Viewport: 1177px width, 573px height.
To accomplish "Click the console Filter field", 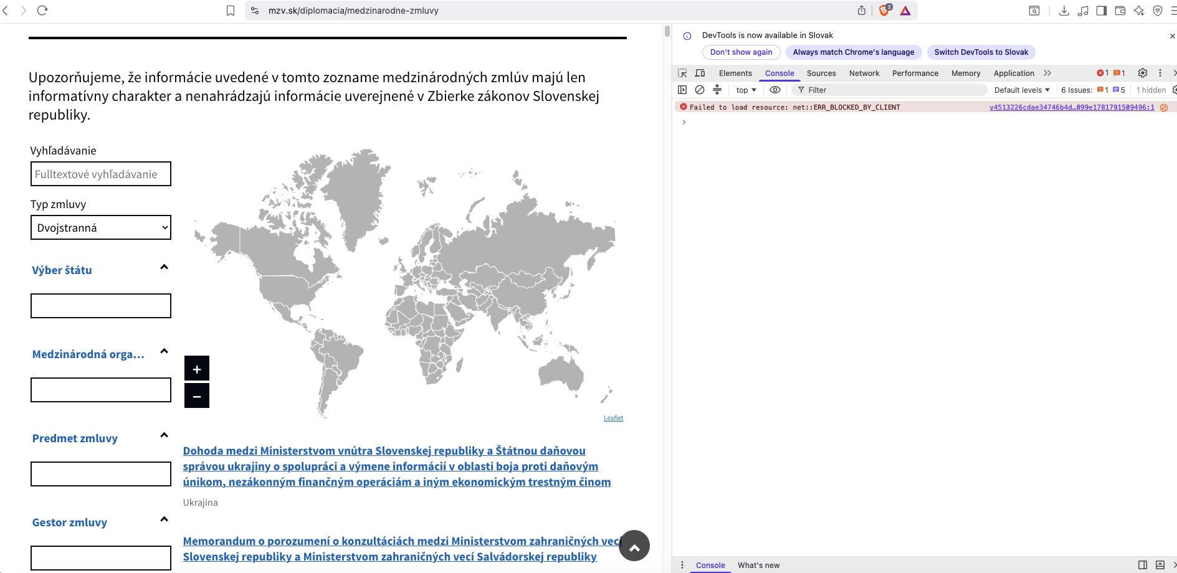I will (x=890, y=90).
